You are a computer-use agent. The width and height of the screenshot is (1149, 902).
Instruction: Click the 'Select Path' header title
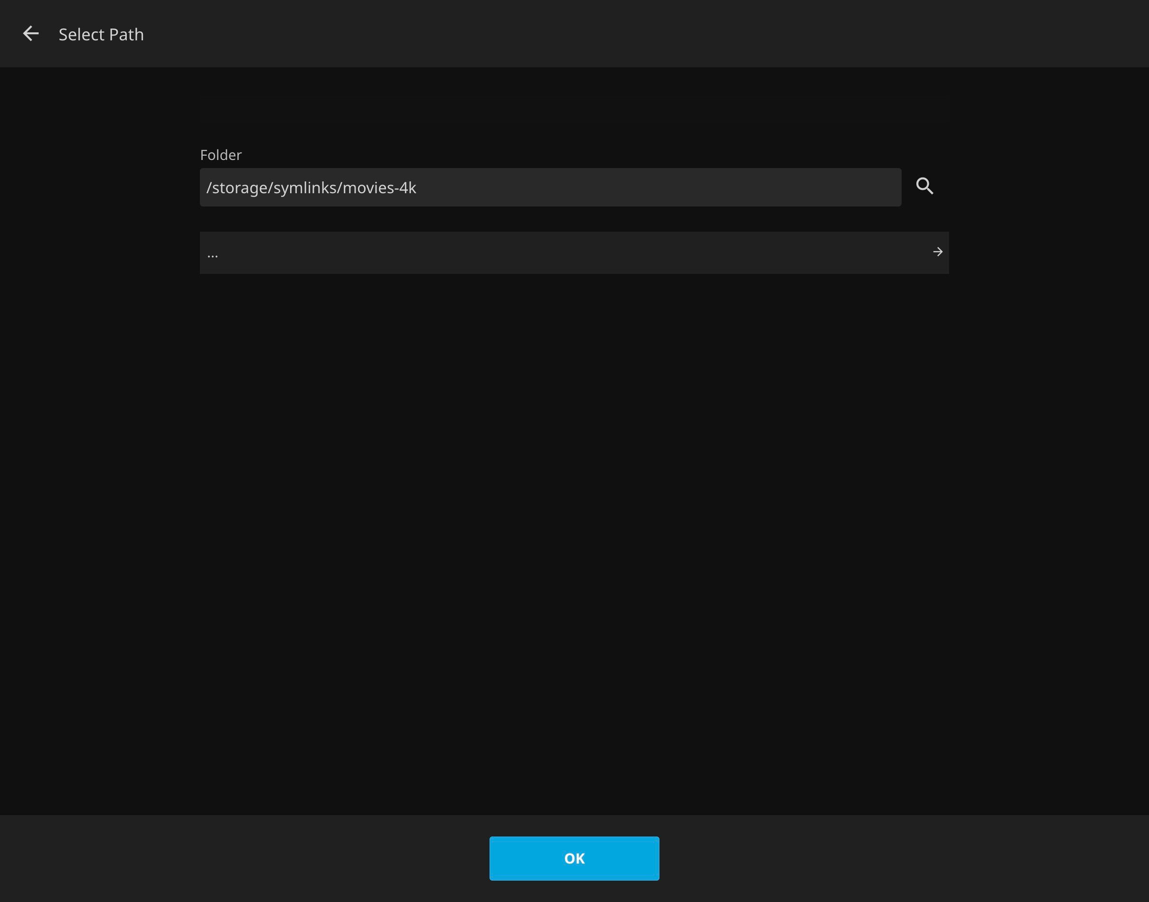[101, 34]
